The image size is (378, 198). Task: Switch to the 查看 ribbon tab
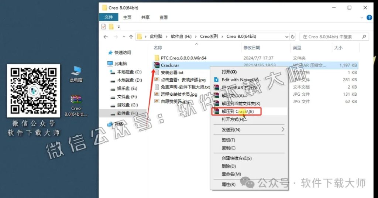click(x=164, y=17)
